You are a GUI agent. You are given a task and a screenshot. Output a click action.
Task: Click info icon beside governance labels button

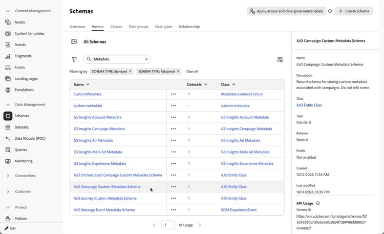[330, 11]
